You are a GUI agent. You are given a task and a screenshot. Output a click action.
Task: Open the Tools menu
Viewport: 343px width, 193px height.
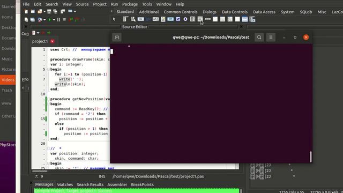point(147,4)
